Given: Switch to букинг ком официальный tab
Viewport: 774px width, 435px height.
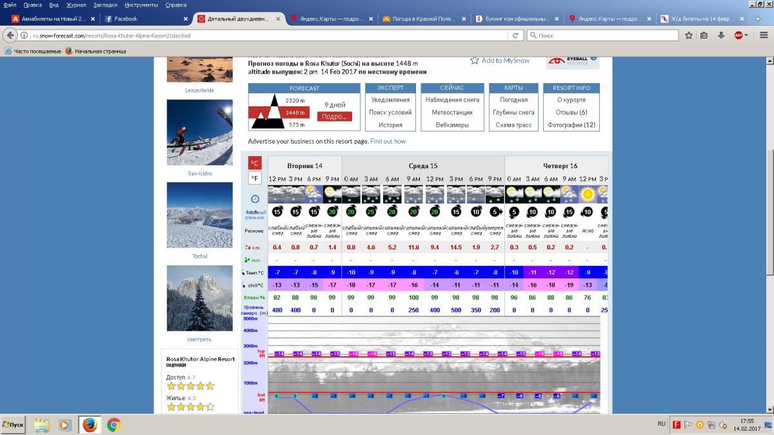Looking at the screenshot, I should [x=517, y=19].
